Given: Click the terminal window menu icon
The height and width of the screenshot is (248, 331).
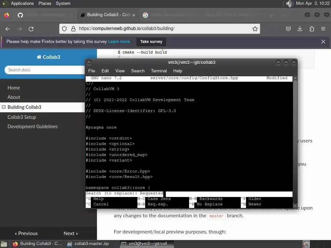Looking at the screenshot, I should [89, 62].
